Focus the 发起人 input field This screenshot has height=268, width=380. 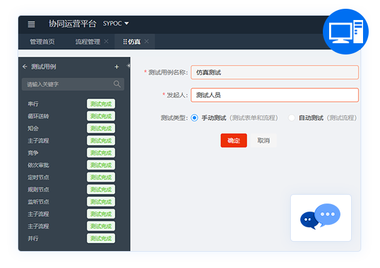(274, 95)
